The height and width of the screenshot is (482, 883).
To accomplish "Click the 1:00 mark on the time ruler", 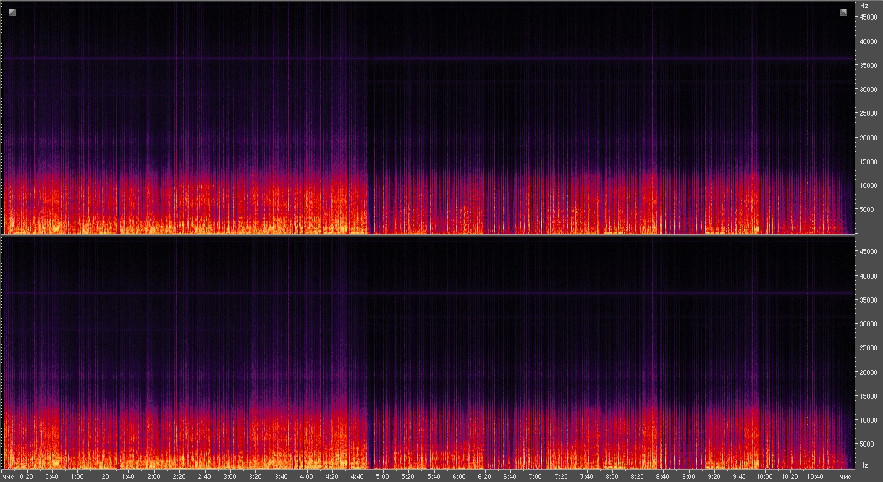I will click(77, 477).
